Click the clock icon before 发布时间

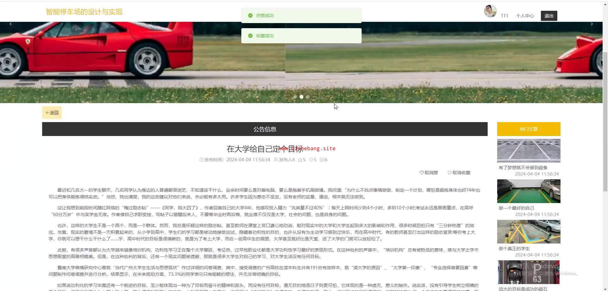pyautogui.click(x=201, y=160)
